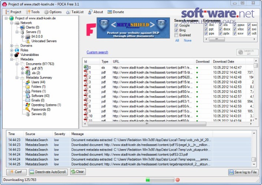Expand the 84.0.0.0 server node
The width and height of the screenshot is (262, 185).
[22, 37]
